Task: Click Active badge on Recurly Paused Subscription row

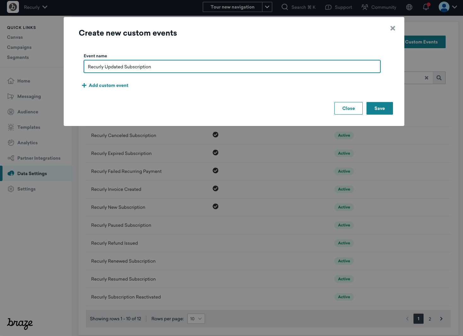Action: (344, 225)
